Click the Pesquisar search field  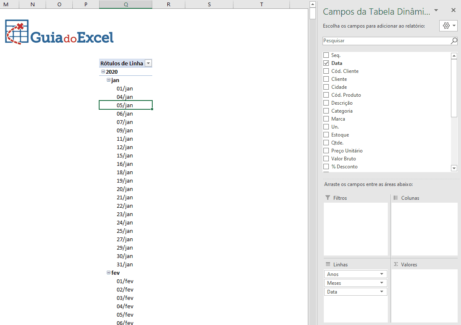[385, 41]
